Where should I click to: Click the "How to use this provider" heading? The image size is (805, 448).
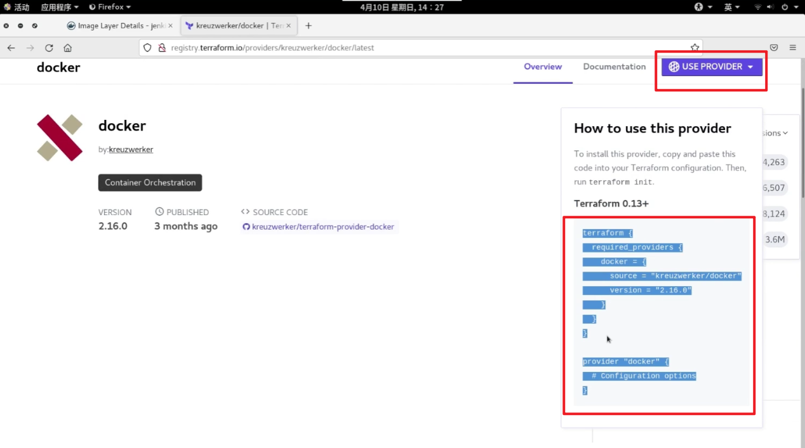653,128
